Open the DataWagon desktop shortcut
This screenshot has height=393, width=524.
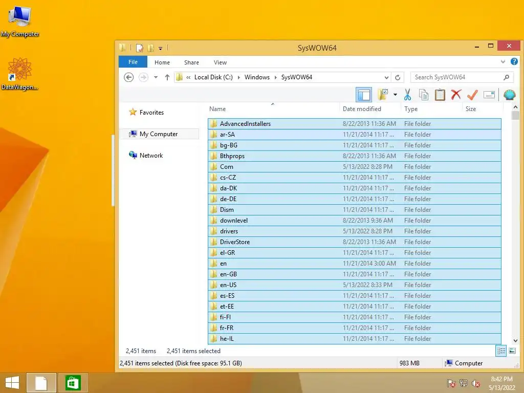20,74
